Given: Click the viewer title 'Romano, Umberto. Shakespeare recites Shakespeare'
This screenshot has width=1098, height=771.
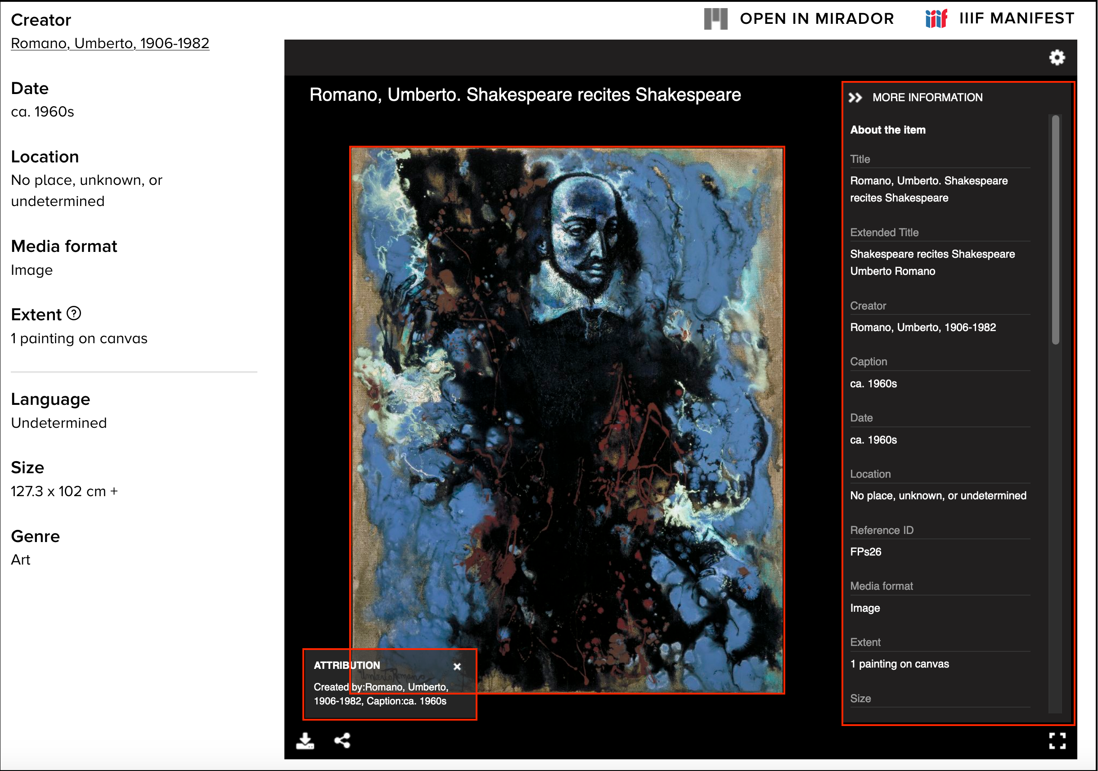Looking at the screenshot, I should tap(525, 94).
